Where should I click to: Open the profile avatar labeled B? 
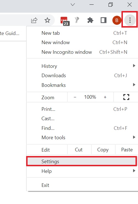pos(117,20)
